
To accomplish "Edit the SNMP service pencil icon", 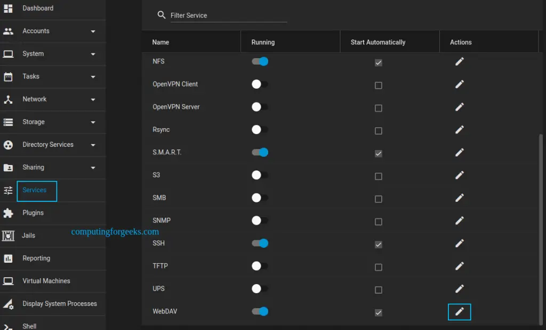I will pos(459,221).
